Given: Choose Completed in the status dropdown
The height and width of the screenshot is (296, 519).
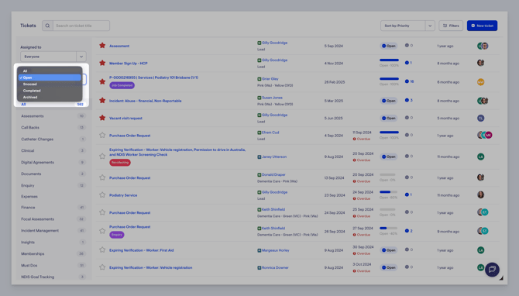Looking at the screenshot, I should 50,91.
